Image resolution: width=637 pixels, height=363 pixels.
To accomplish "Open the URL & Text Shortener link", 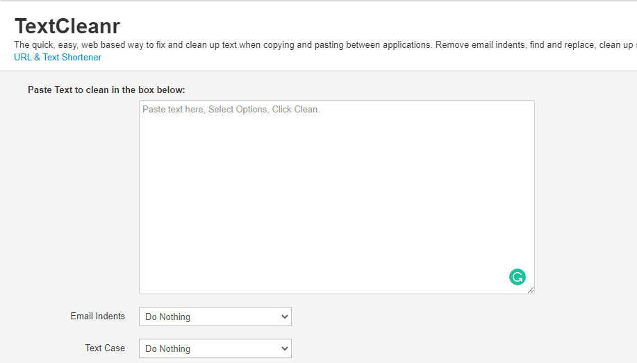I will pyautogui.click(x=57, y=57).
